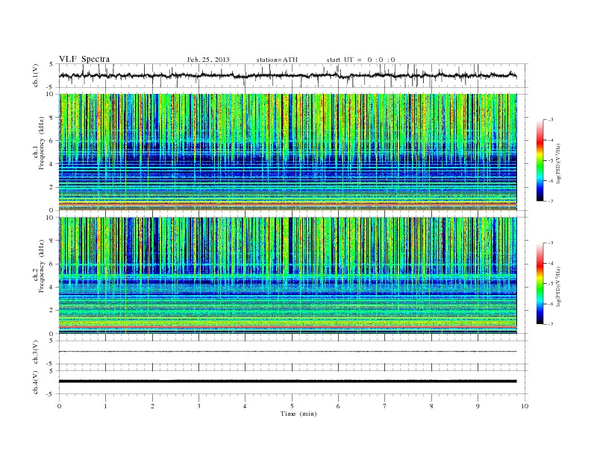
Task: Click the ch.1 voltage waveform trace
Action: point(288,75)
